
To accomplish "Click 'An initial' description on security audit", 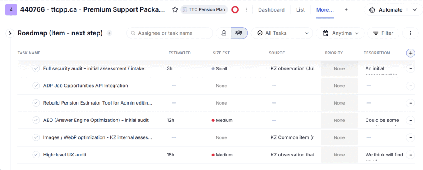I will point(375,69).
